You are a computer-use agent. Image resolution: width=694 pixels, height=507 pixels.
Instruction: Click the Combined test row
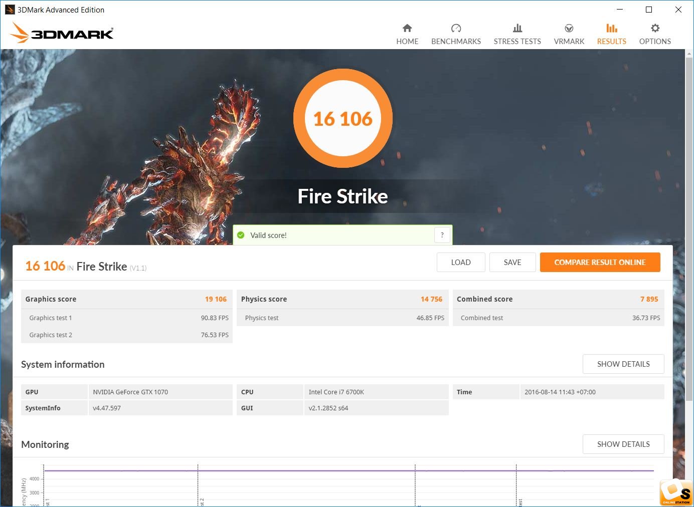(558, 318)
